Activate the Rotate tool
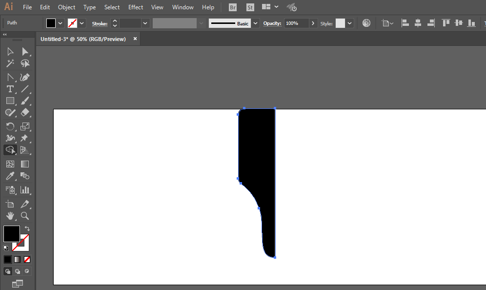 10,126
